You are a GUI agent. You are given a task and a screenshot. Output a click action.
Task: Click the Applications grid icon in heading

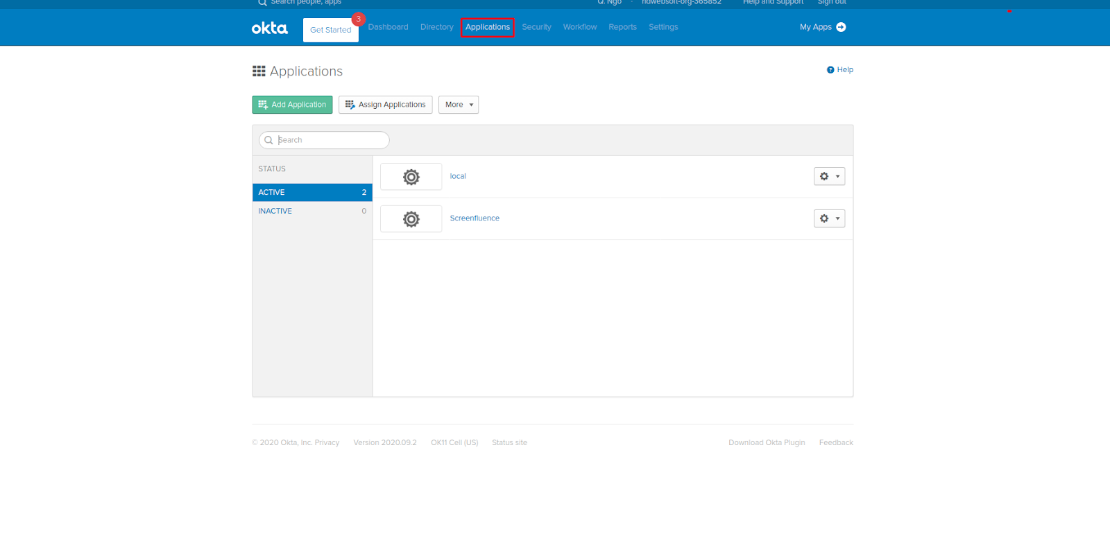[x=259, y=71]
